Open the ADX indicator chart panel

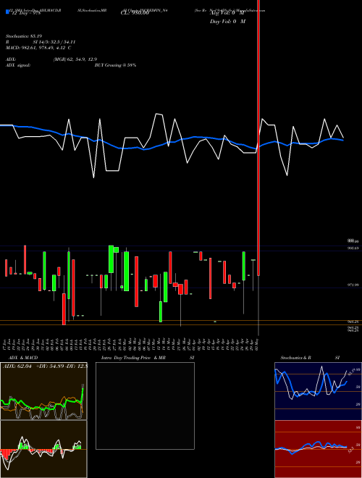pyautogui.click(x=43, y=391)
